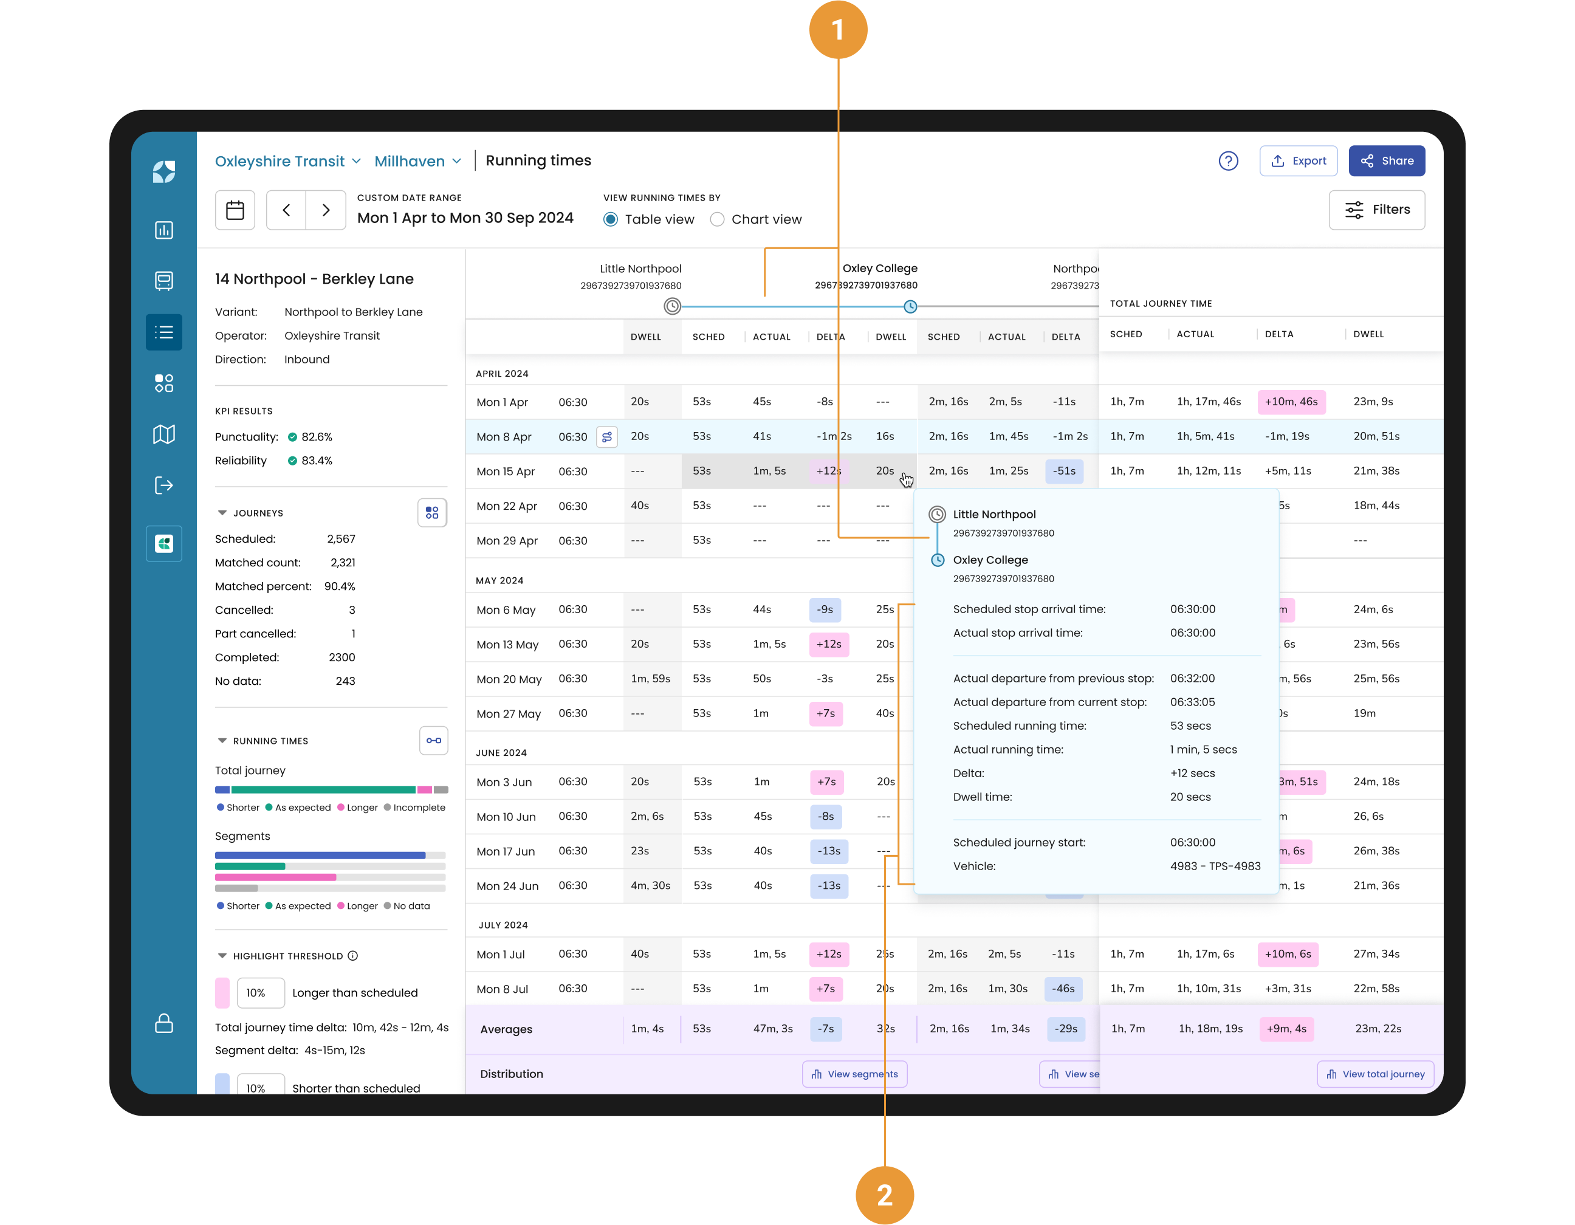Open View total journey distribution
Image resolution: width=1575 pixels, height=1225 pixels.
coord(1374,1074)
